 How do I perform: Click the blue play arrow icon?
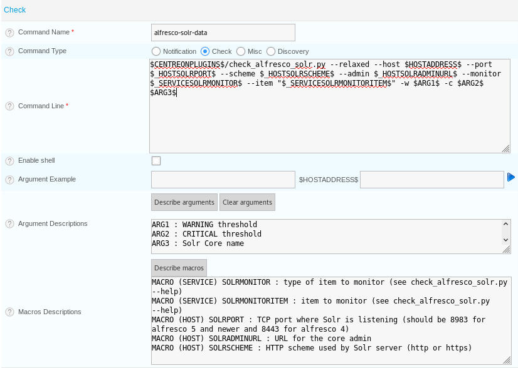click(x=511, y=177)
